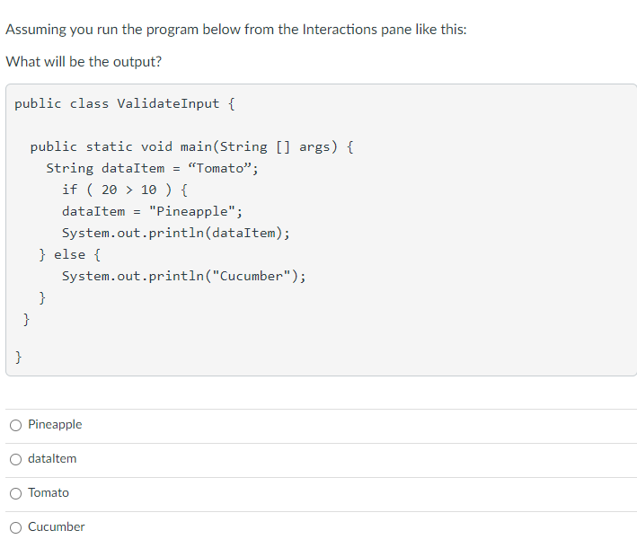
Task: Click the closing brace of the main method
Action: 26,319
